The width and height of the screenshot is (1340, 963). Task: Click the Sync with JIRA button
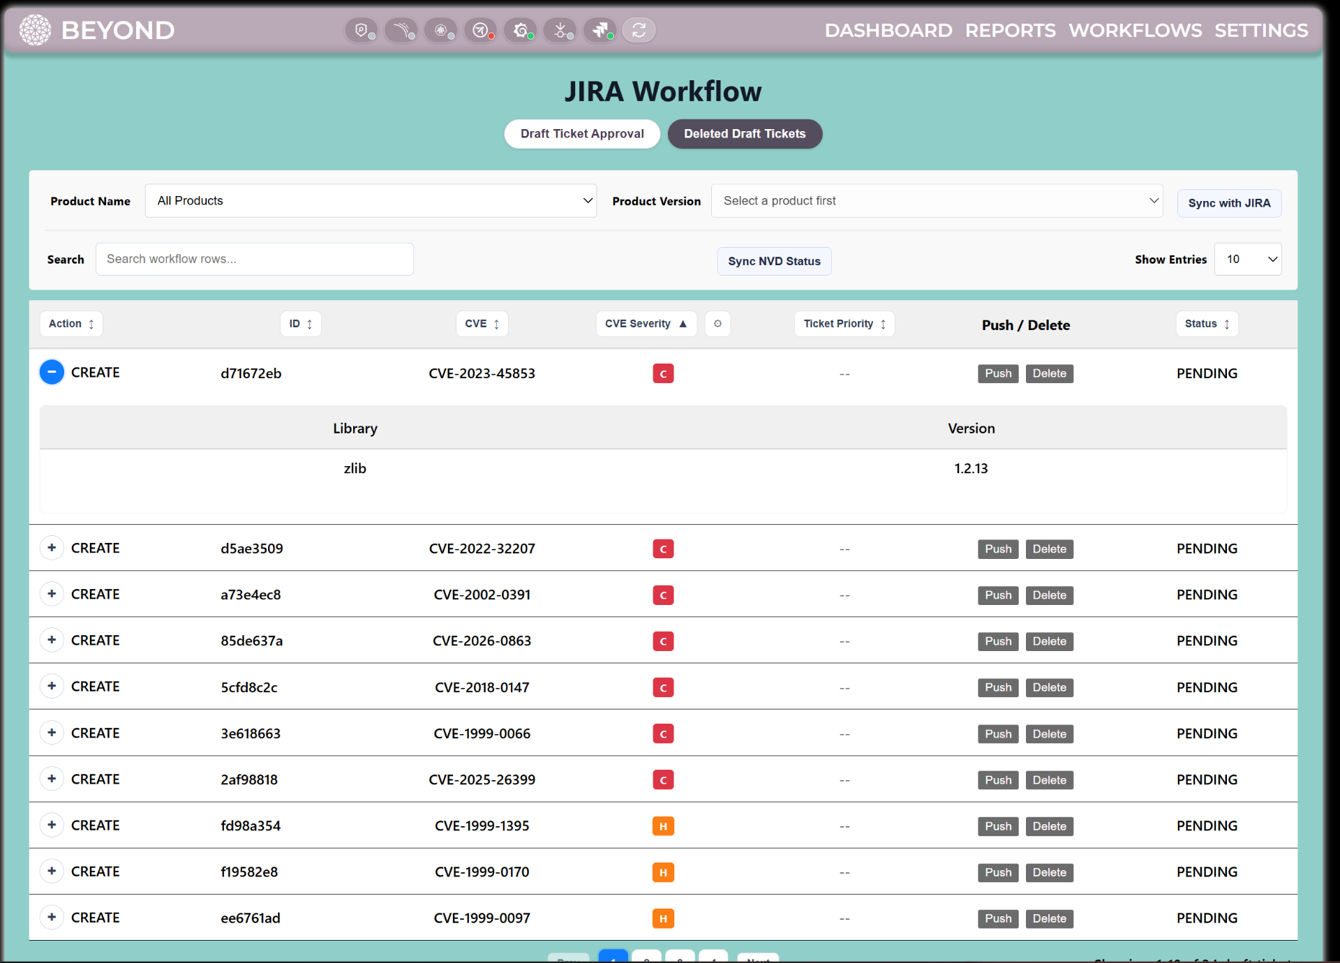(1229, 203)
